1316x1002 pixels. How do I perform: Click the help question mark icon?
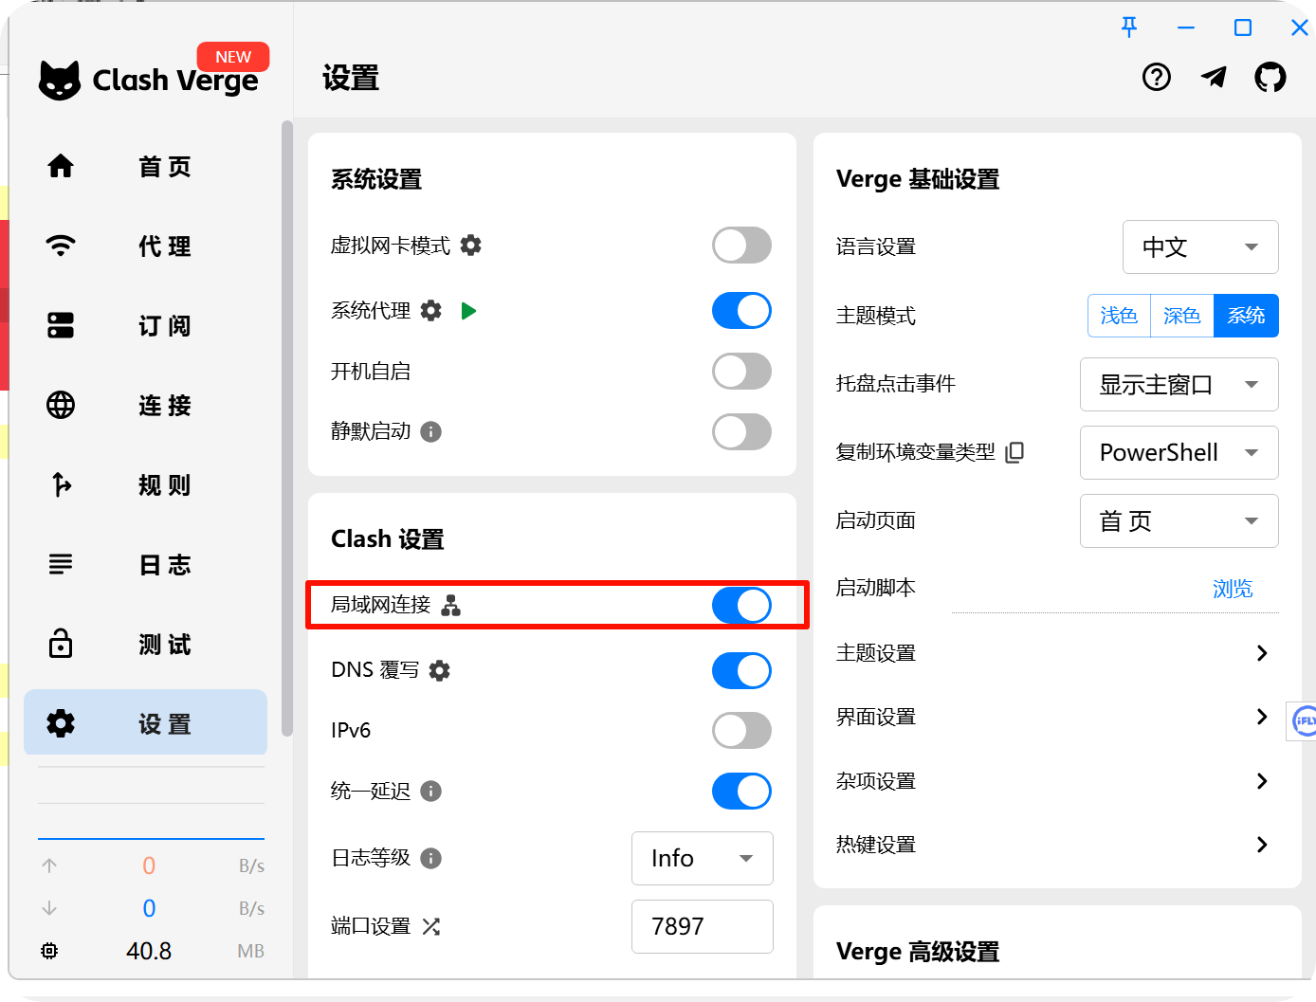(1156, 77)
